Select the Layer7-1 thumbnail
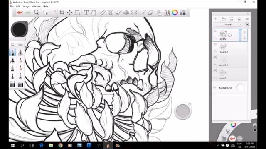Viewport: 266px width, 149px height. (x=223, y=47)
